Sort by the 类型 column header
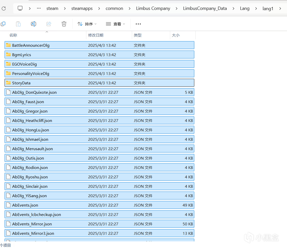This screenshot has height=249, width=287. click(138, 35)
